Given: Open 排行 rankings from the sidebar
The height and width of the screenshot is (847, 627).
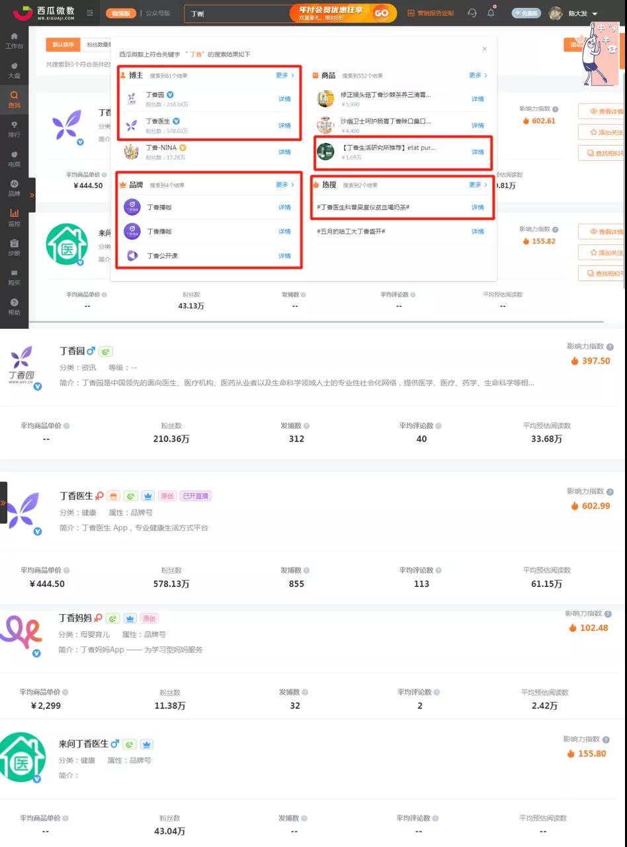Looking at the screenshot, I should pyautogui.click(x=14, y=128).
